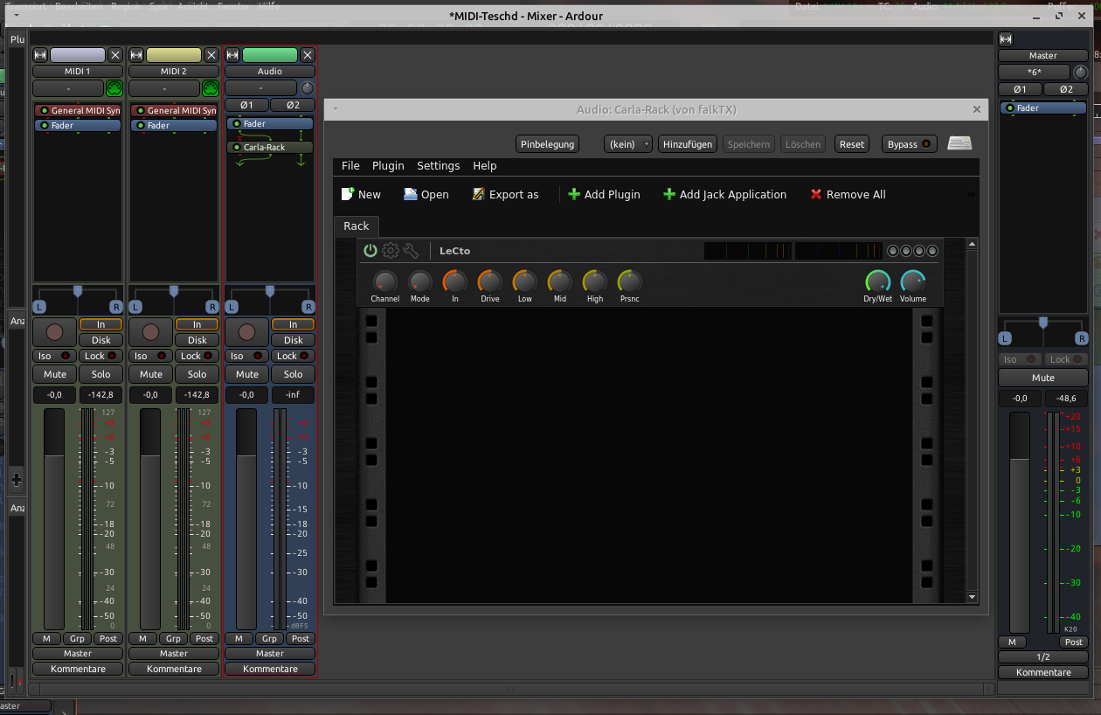Open the Carla Plugin menu
This screenshot has height=715, width=1101.
[x=388, y=166]
